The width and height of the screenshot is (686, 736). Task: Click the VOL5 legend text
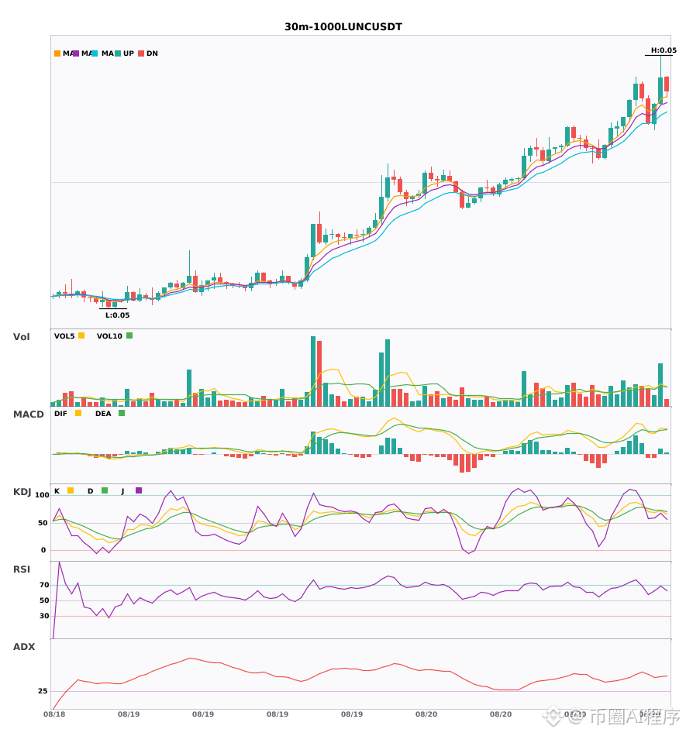64,336
